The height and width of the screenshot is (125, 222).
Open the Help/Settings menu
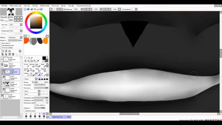pos(83,6)
